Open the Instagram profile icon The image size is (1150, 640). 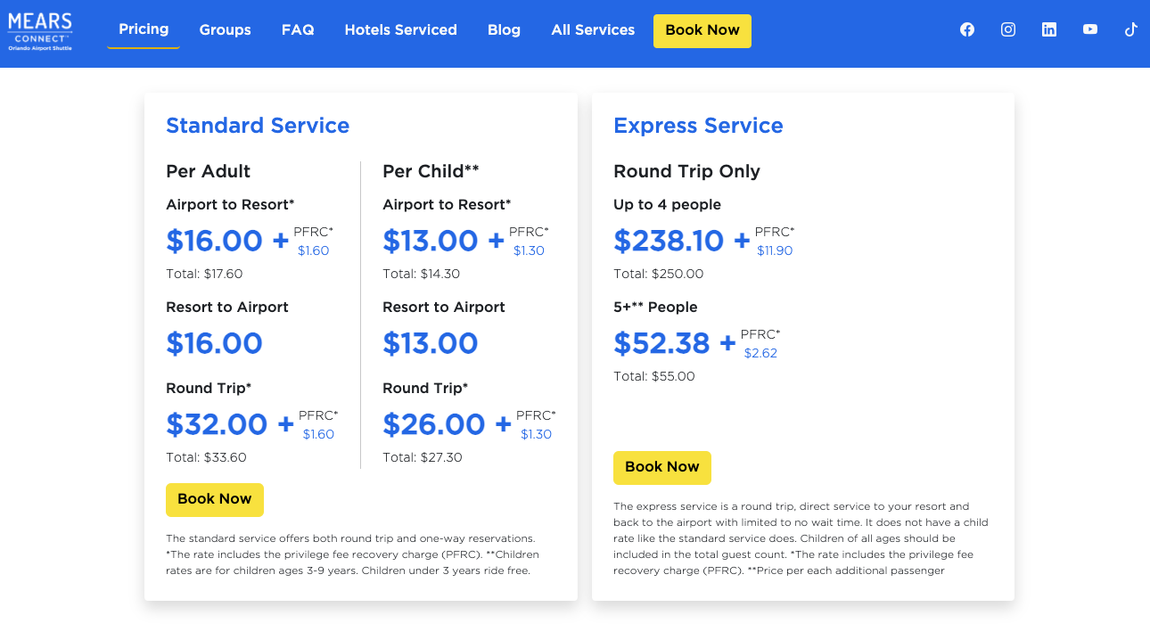pos(1008,29)
